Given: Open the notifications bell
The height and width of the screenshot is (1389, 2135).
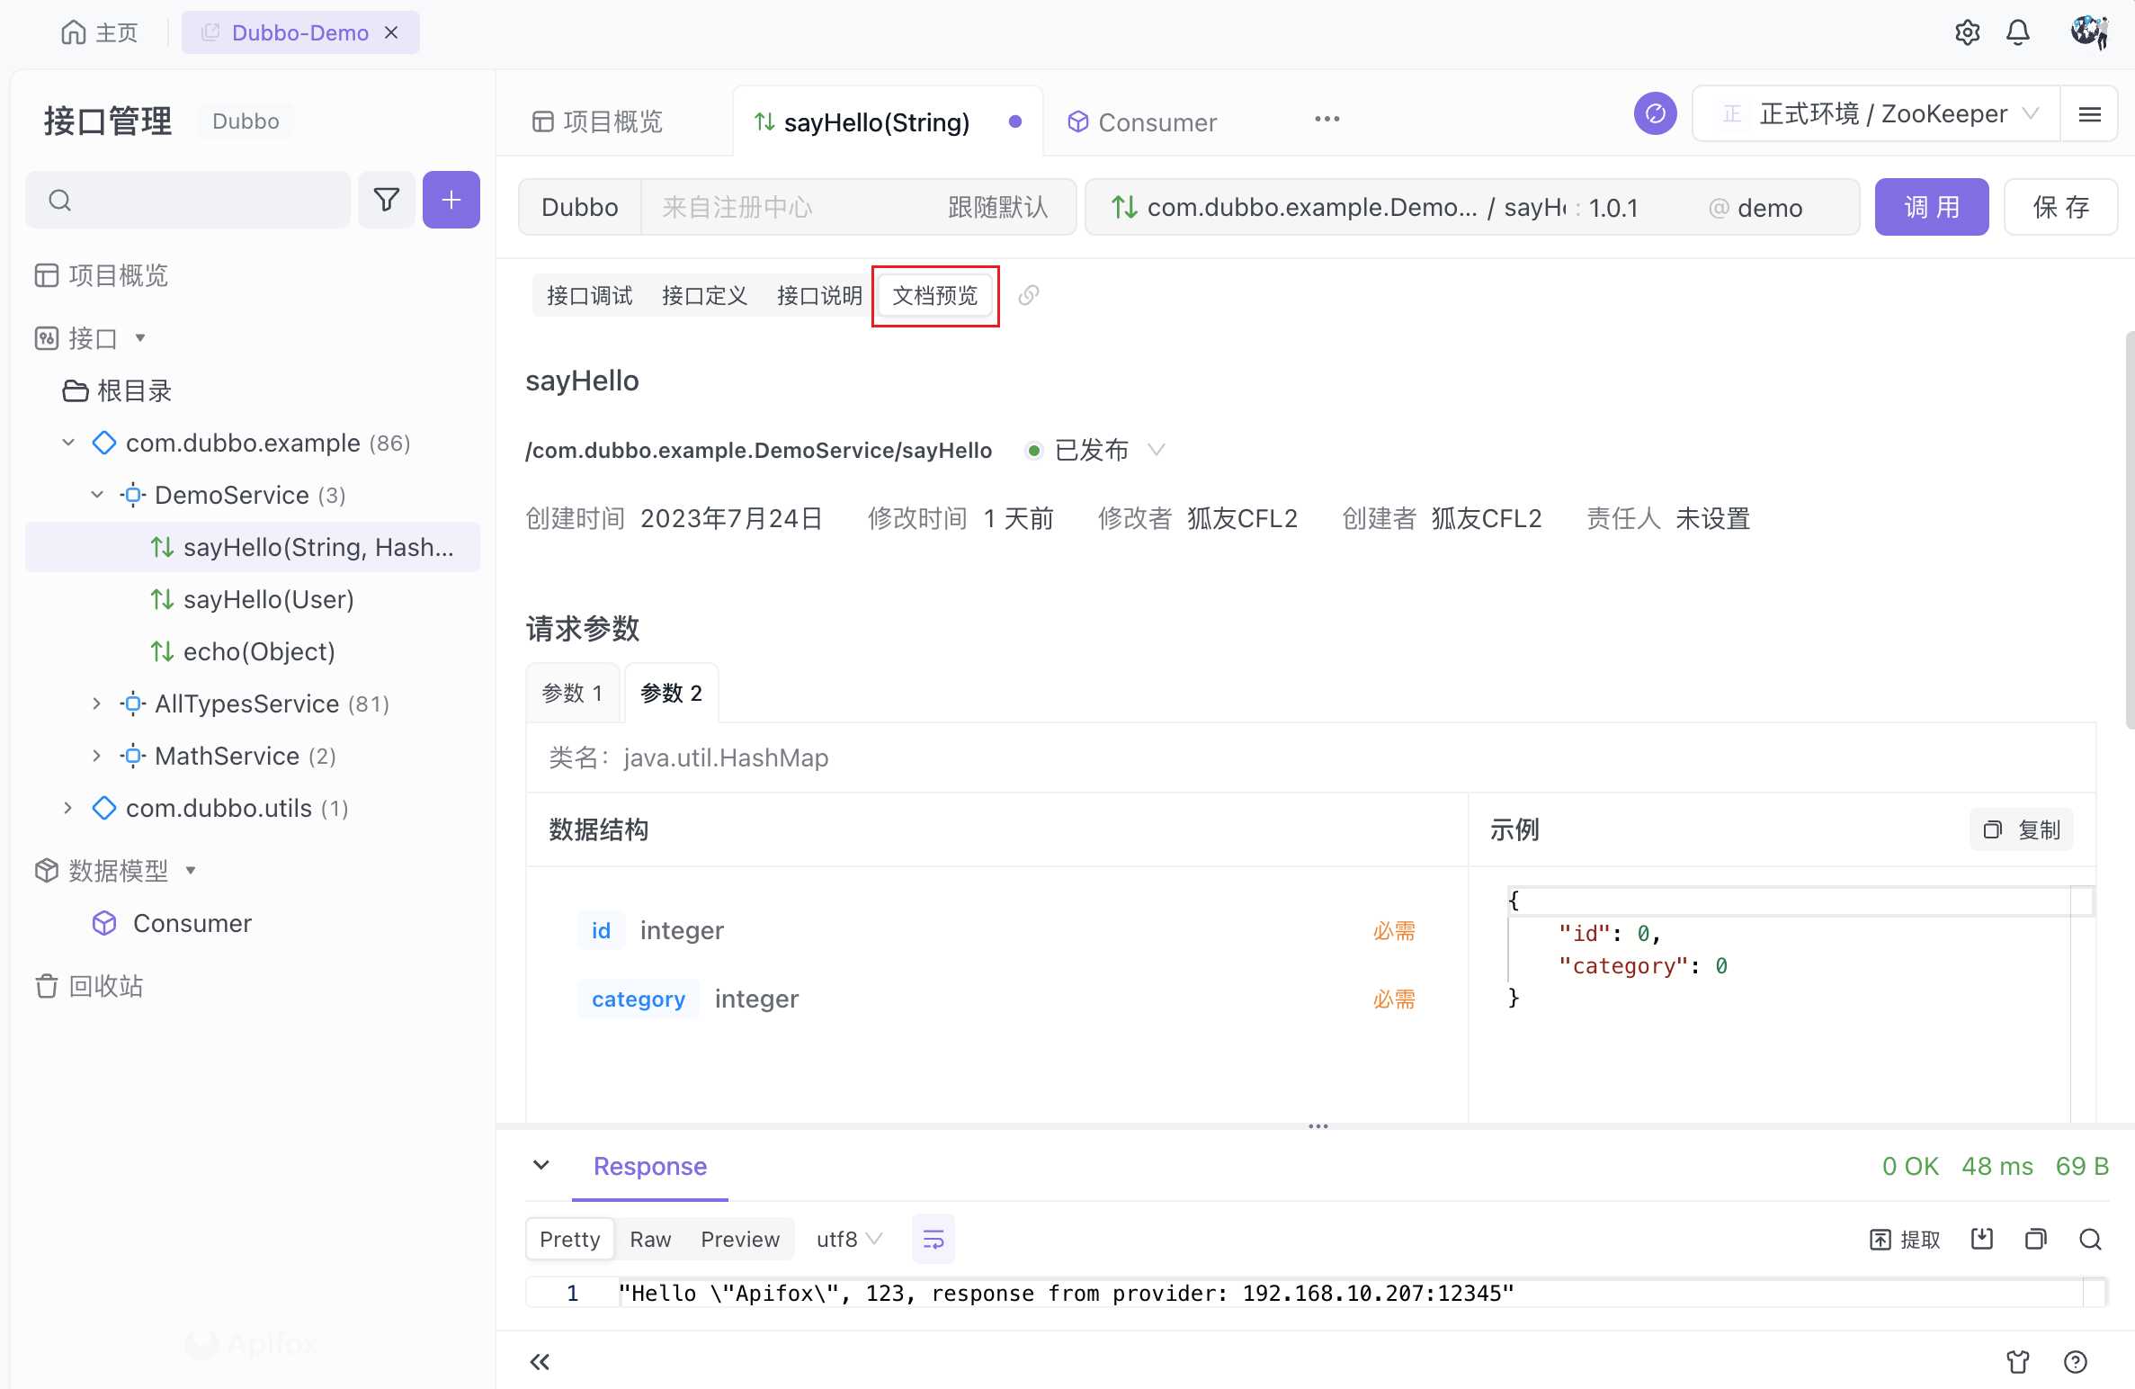Looking at the screenshot, I should coord(2018,33).
